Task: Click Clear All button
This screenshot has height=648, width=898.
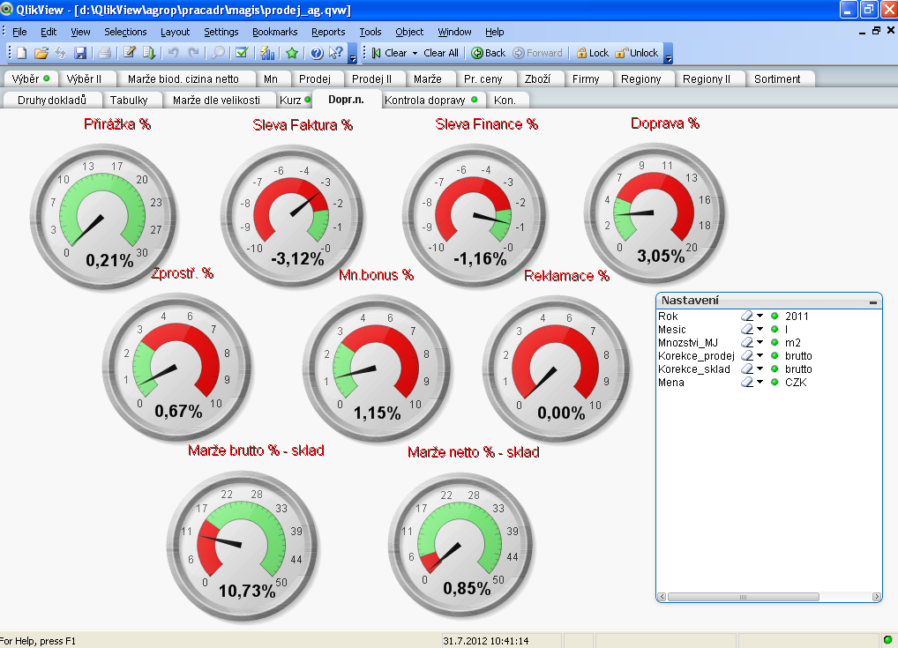Action: (x=441, y=53)
